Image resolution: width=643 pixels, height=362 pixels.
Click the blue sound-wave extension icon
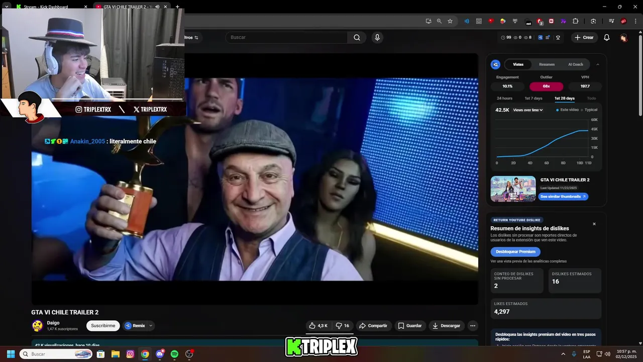point(467,21)
